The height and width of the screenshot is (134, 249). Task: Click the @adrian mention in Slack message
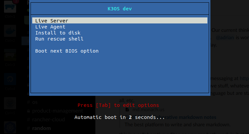[225, 38]
